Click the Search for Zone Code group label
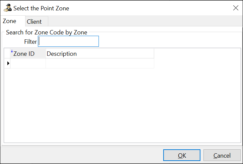This screenshot has height=164, width=243. point(46,32)
